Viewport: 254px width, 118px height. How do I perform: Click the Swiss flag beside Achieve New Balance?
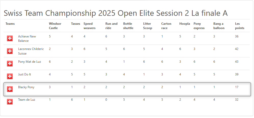point(10,38)
